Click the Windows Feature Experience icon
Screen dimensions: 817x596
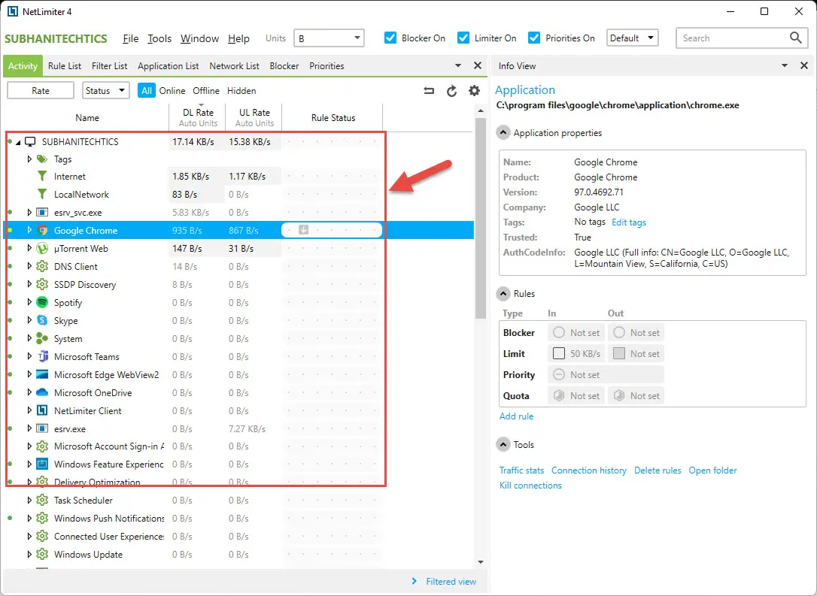[x=42, y=464]
